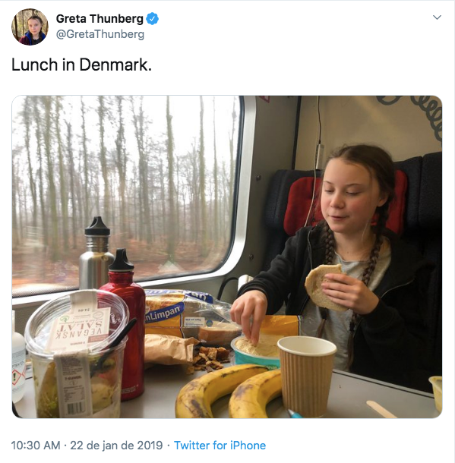Click the bananas in the photo
This screenshot has height=463, width=455.
(228, 391)
